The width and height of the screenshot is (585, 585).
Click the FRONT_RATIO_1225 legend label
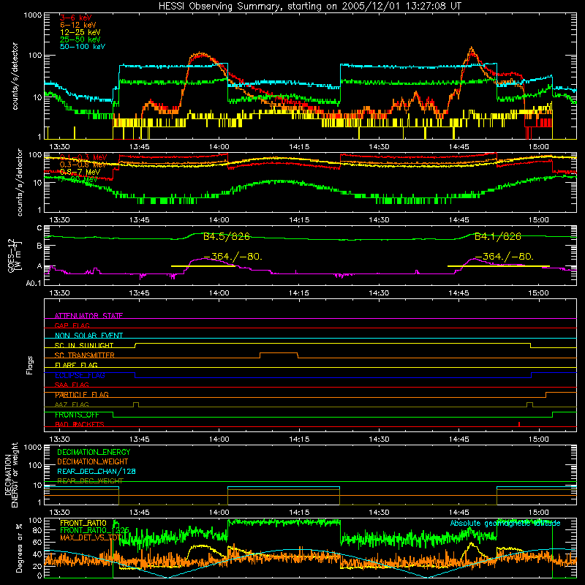pos(95,530)
